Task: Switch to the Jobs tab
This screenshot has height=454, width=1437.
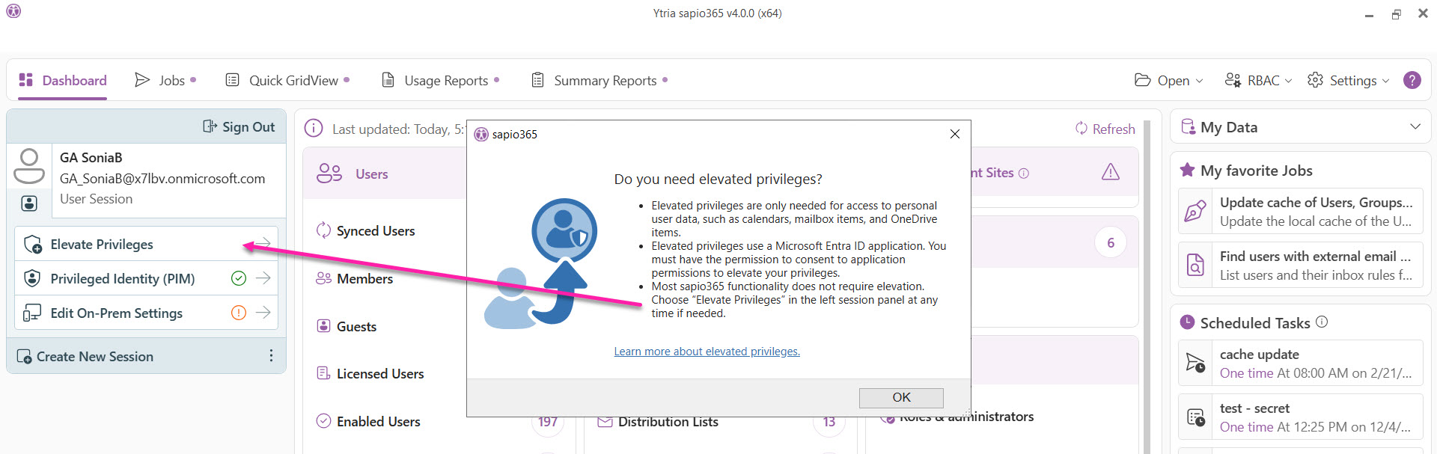Action: click(x=165, y=80)
